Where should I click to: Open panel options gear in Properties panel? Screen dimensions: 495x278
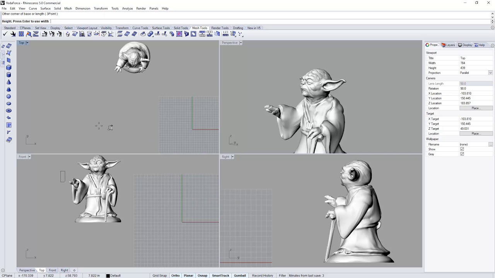click(492, 45)
